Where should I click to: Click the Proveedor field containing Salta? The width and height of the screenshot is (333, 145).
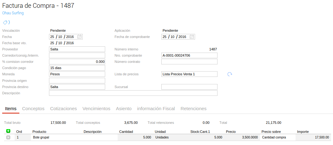click(x=77, y=49)
